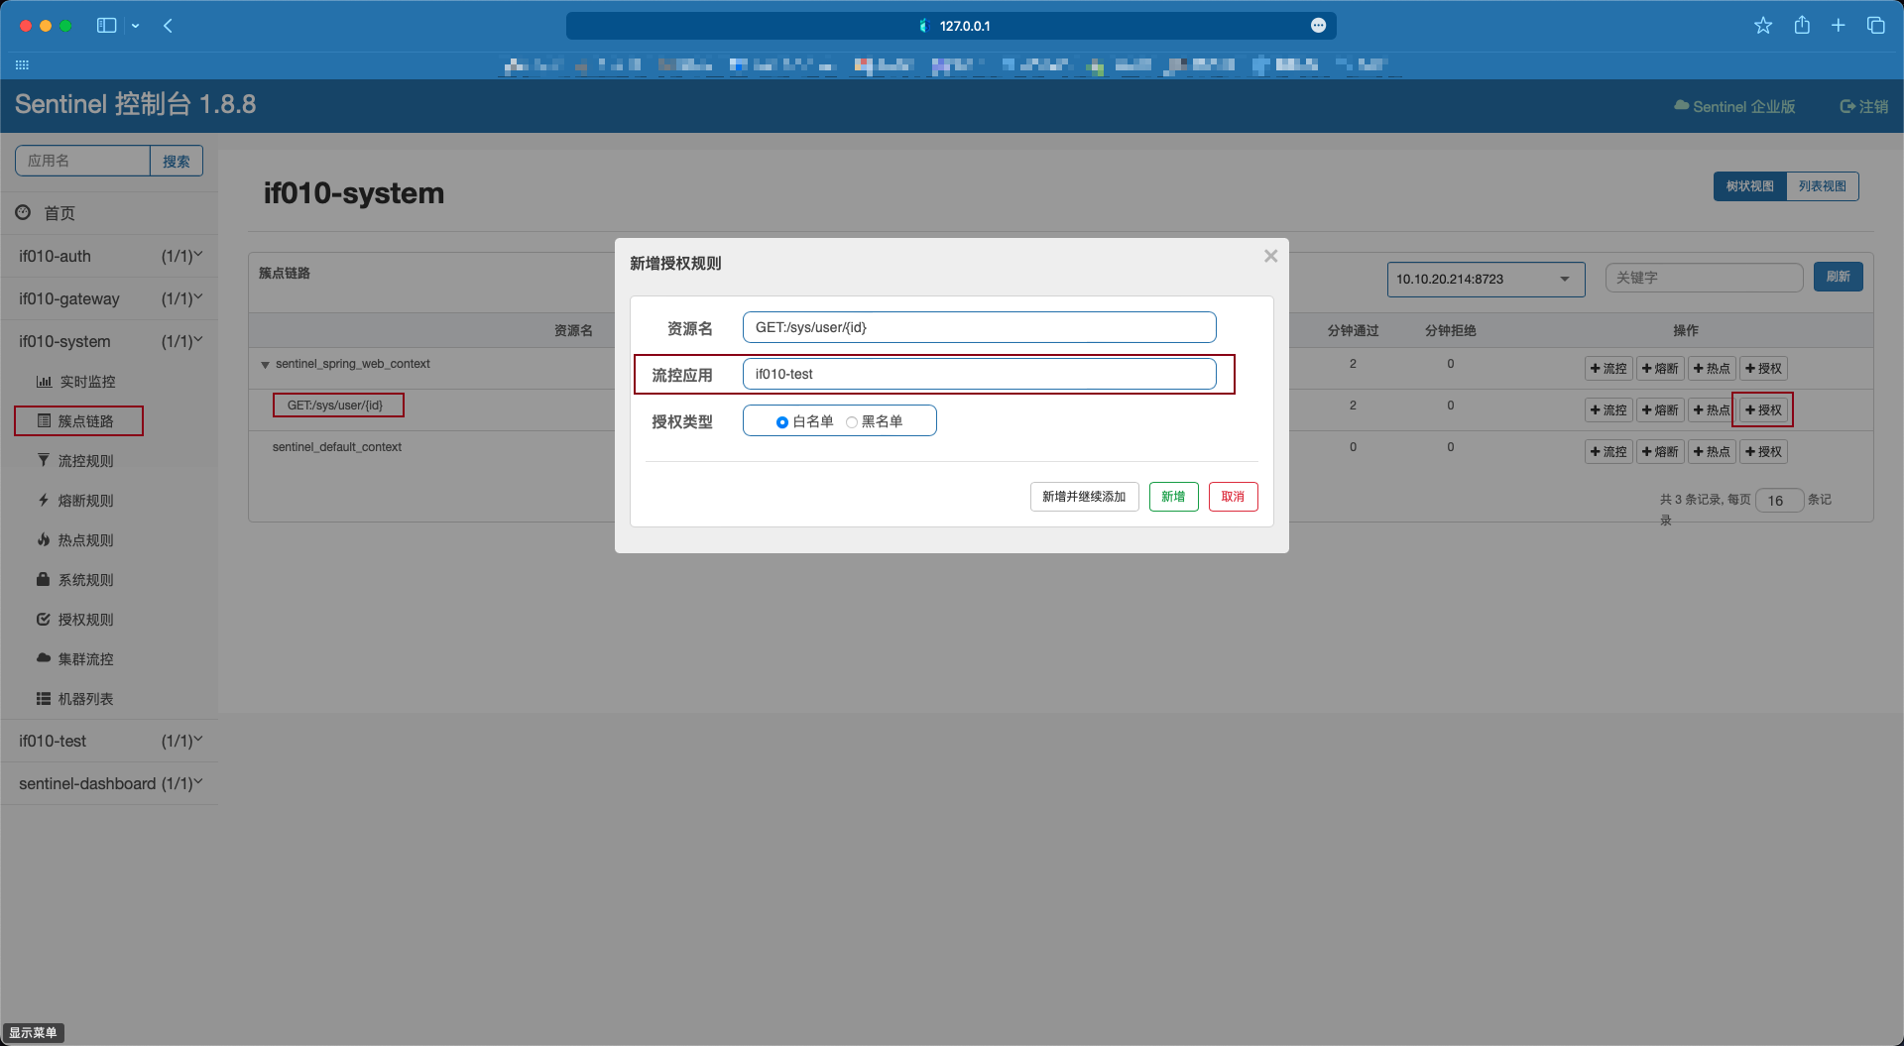
Task: Open the browser share icon
Action: (x=1802, y=26)
